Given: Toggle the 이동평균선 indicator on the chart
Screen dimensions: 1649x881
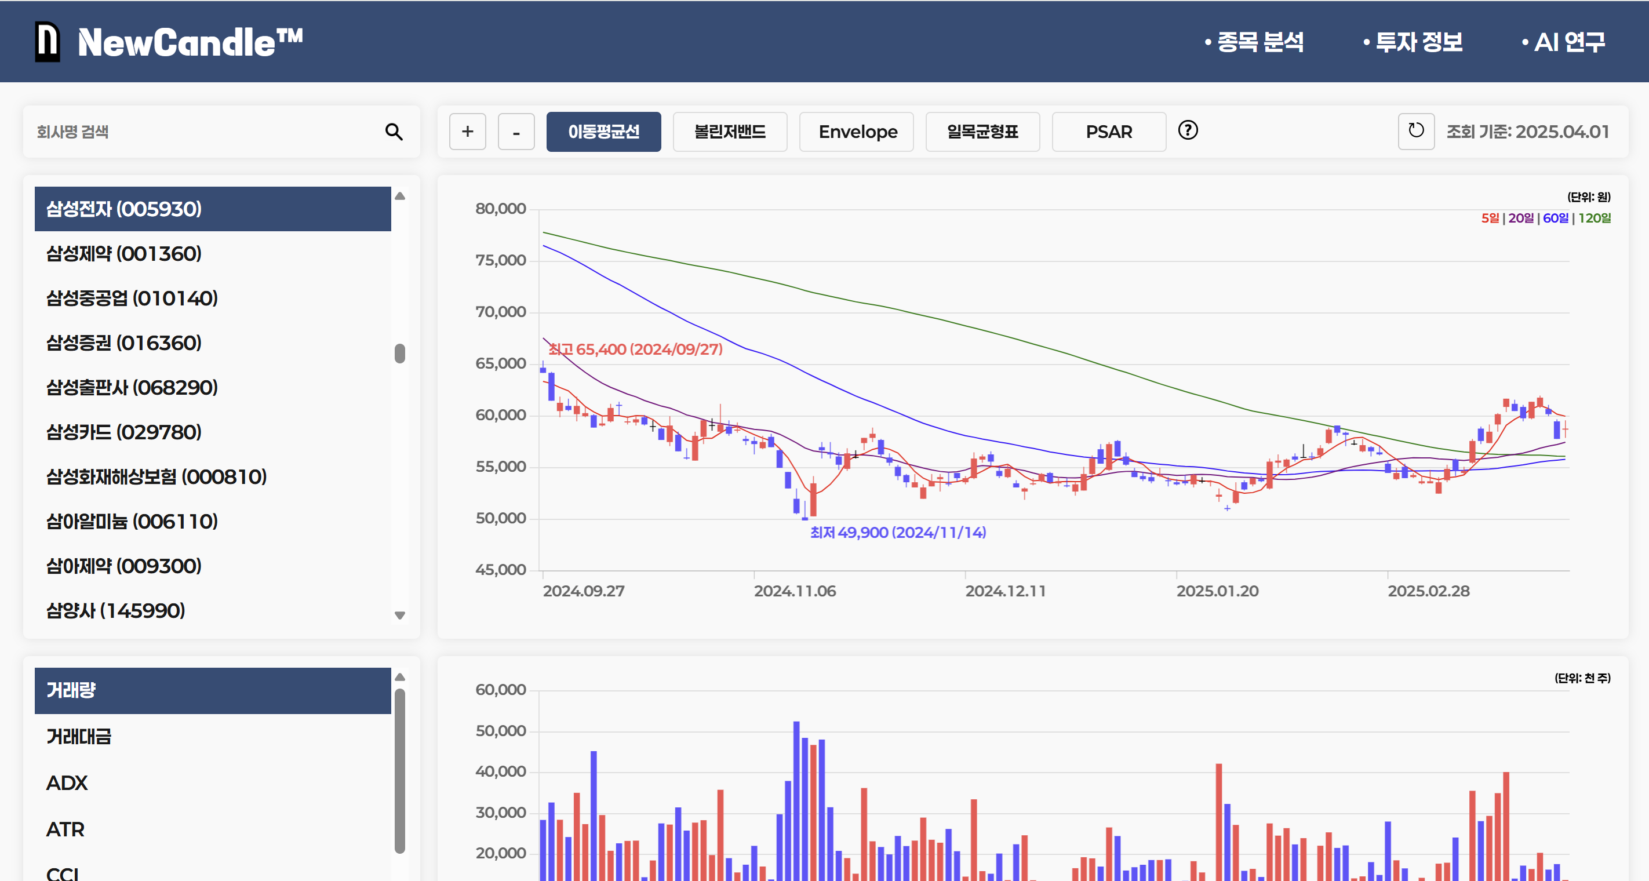Looking at the screenshot, I should (603, 132).
